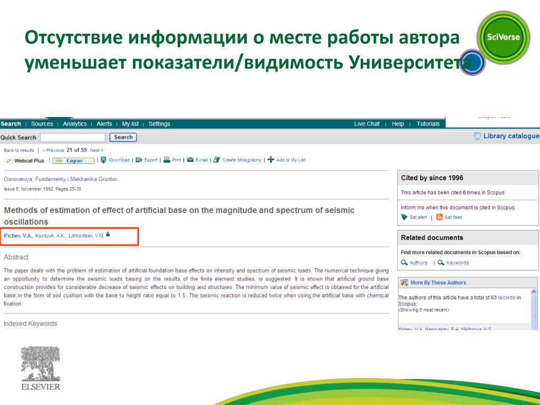Click the Webcat Plus icon
This screenshot has height=405, width=540.
9,160
